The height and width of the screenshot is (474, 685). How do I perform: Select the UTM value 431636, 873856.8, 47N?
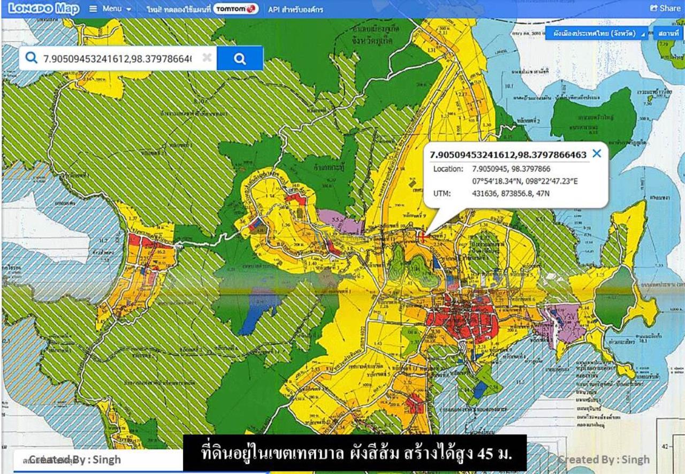pyautogui.click(x=511, y=194)
